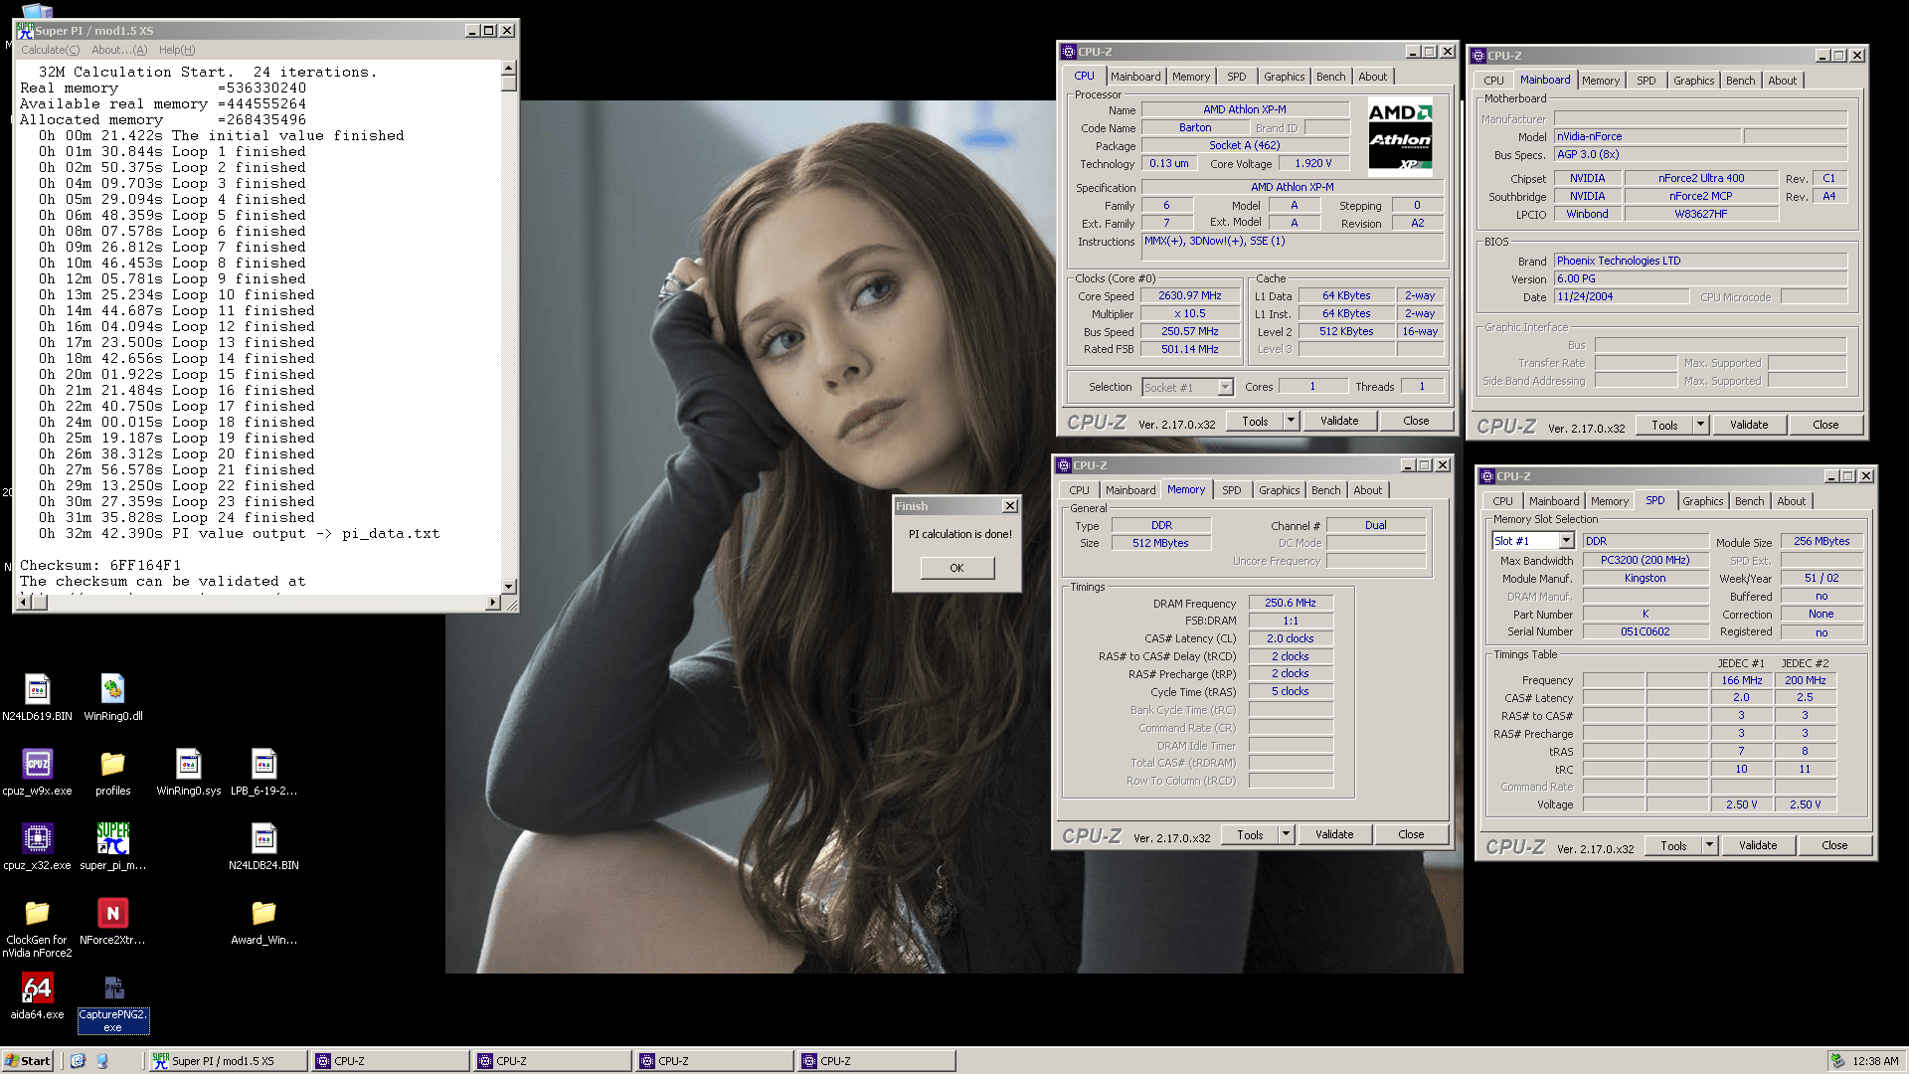Open the super_pi_mod desktop icon
Image resolution: width=1909 pixels, height=1074 pixels.
point(112,839)
